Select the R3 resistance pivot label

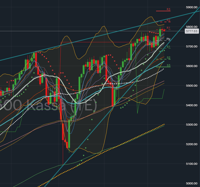tap(168, 9)
